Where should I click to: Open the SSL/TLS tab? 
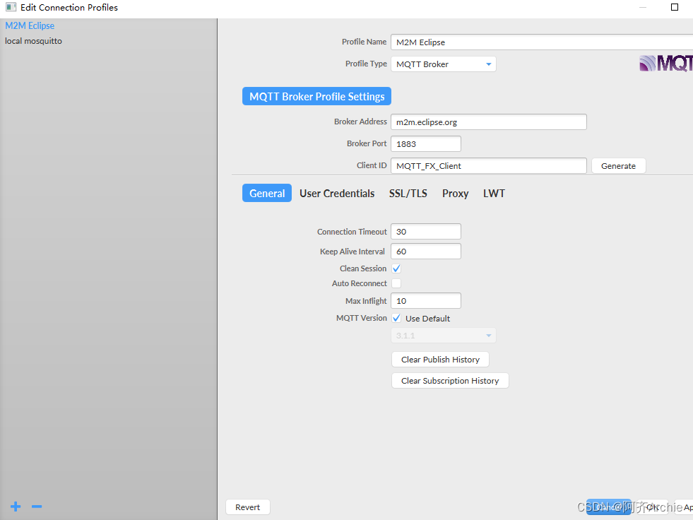pos(408,193)
